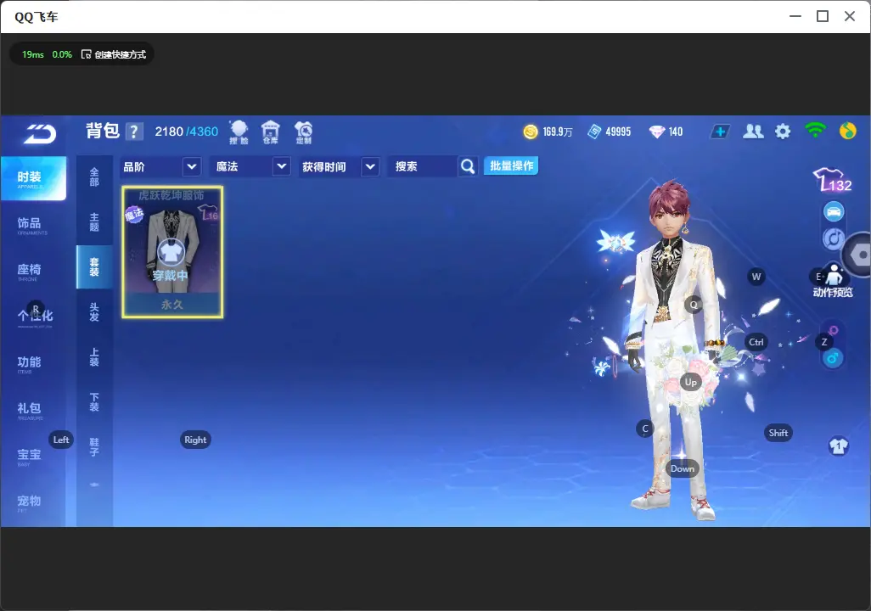Switch to the 时装 apparel tab
The image size is (871, 611).
coord(33,178)
